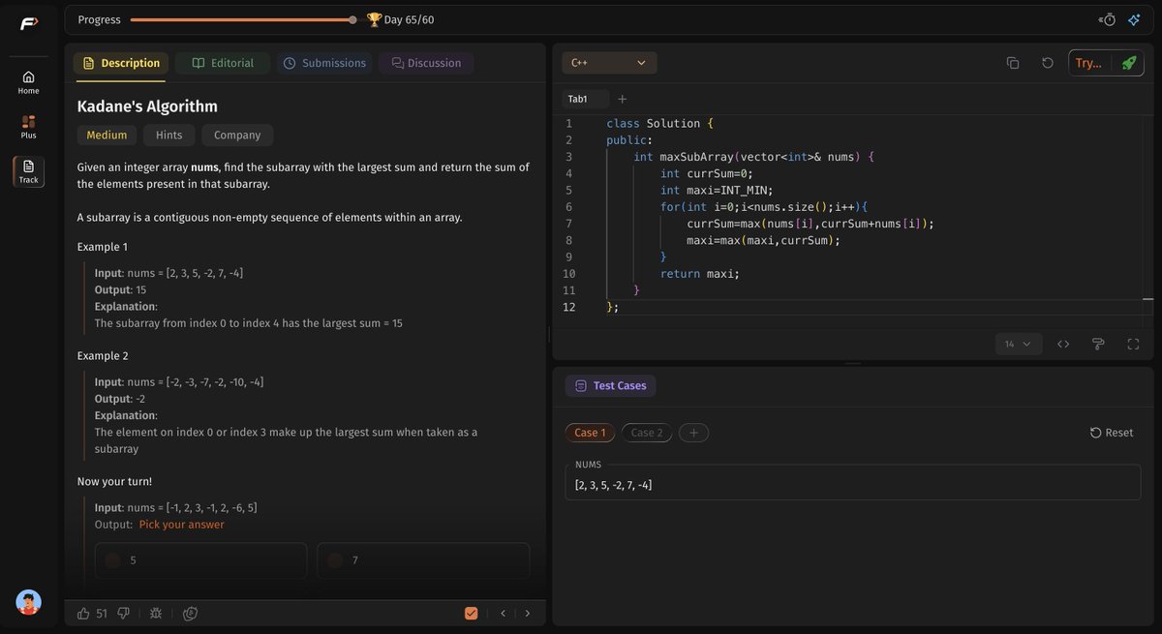Switch to the Discussion tab
Viewport: 1162px width, 634px height.
coord(426,63)
